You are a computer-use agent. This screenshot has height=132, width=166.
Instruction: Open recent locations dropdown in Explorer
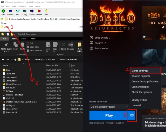click(x=12, y=59)
